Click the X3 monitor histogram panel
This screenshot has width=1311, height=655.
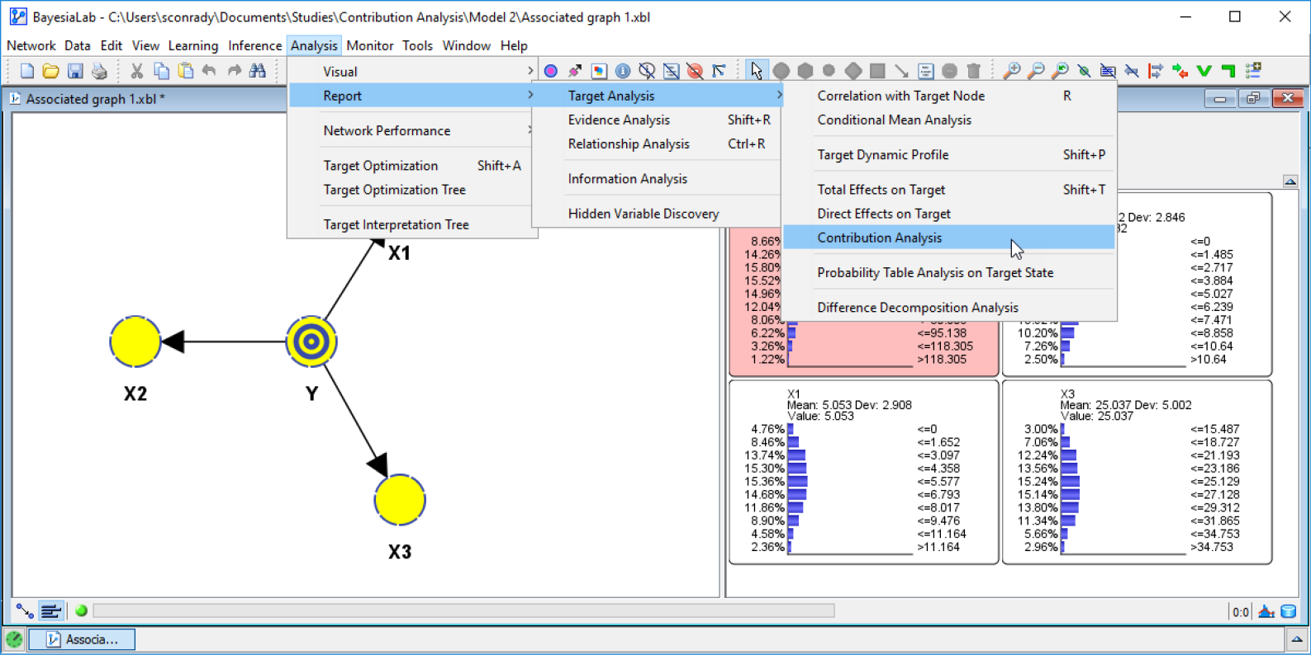[x=1137, y=472]
